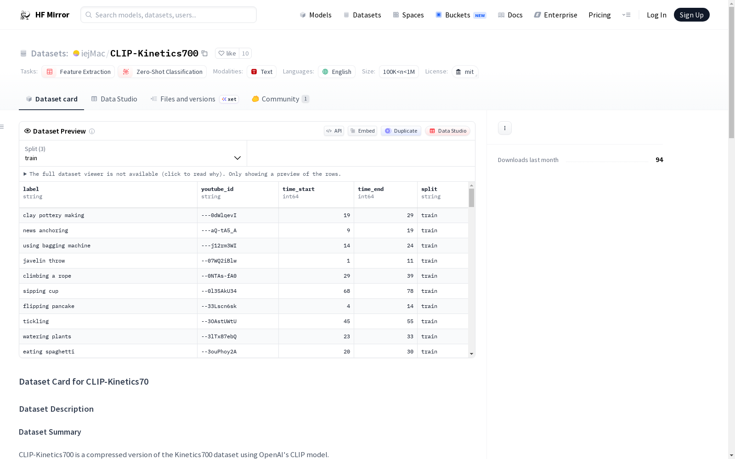The width and height of the screenshot is (735, 459).
Task: Select the 'flipping pancake' label cell
Action: (108, 306)
